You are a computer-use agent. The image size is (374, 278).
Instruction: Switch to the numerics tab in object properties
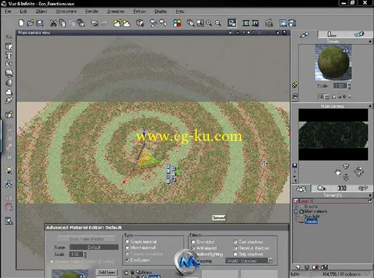point(332,34)
